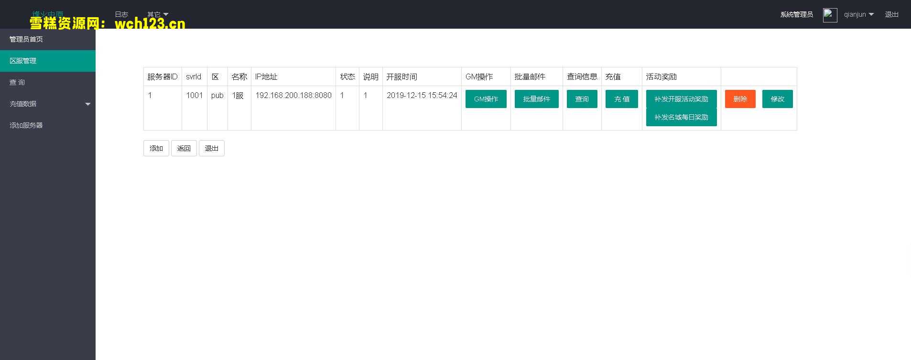The image size is (911, 360).
Task: Click the 状态 column header
Action: pos(347,76)
